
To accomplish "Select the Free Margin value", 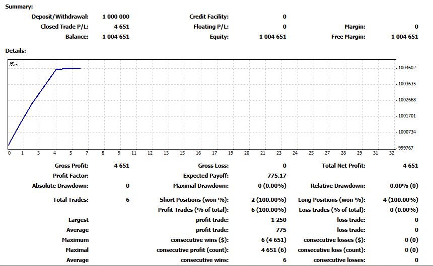I will tap(405, 37).
